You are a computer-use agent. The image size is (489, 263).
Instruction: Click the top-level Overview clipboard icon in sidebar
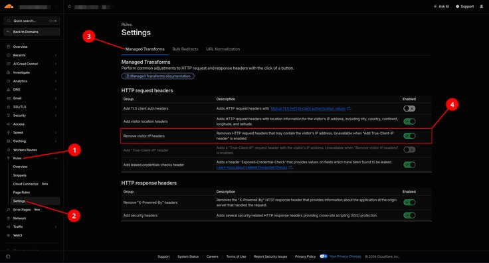click(9, 46)
